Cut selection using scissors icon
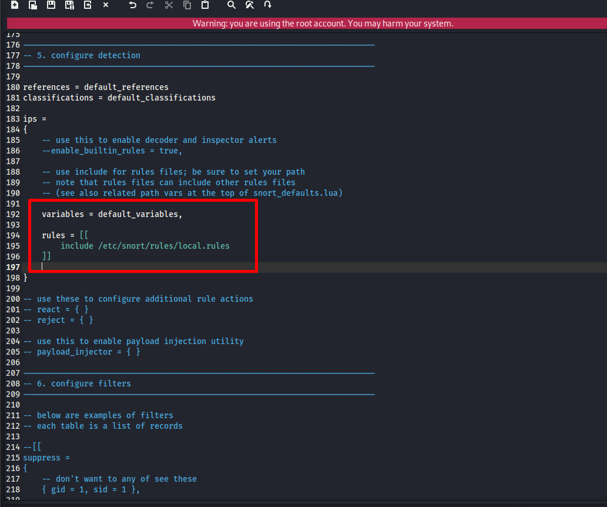The image size is (607, 507). coord(169,5)
